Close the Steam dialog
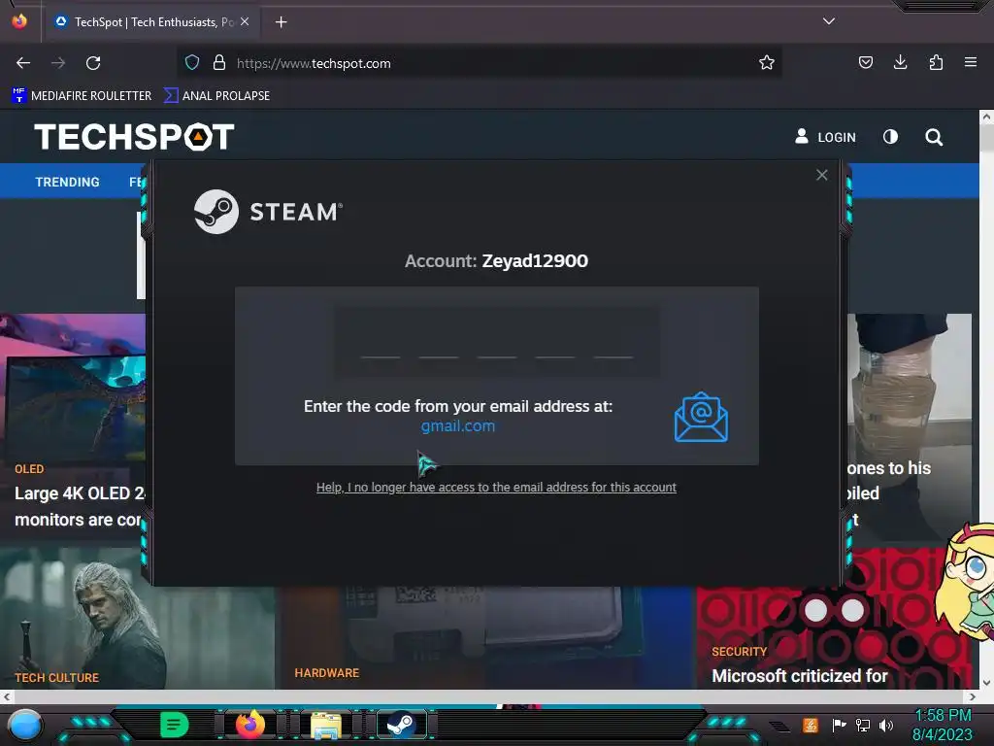This screenshot has width=994, height=746. (821, 175)
